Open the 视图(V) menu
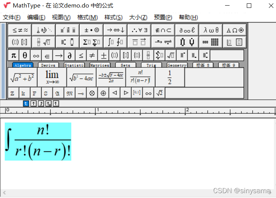This screenshot has height=198, width=276. [61, 17]
